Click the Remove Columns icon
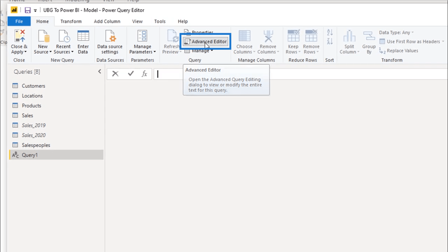Viewport: 448px width, 252px height. point(268,36)
